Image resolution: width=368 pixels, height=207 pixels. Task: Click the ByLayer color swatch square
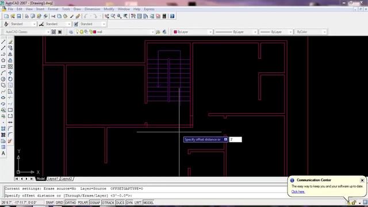click(x=175, y=32)
